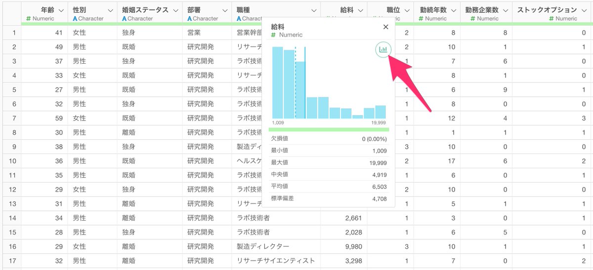Click the 最大値 row showing 19,999

(x=329, y=163)
